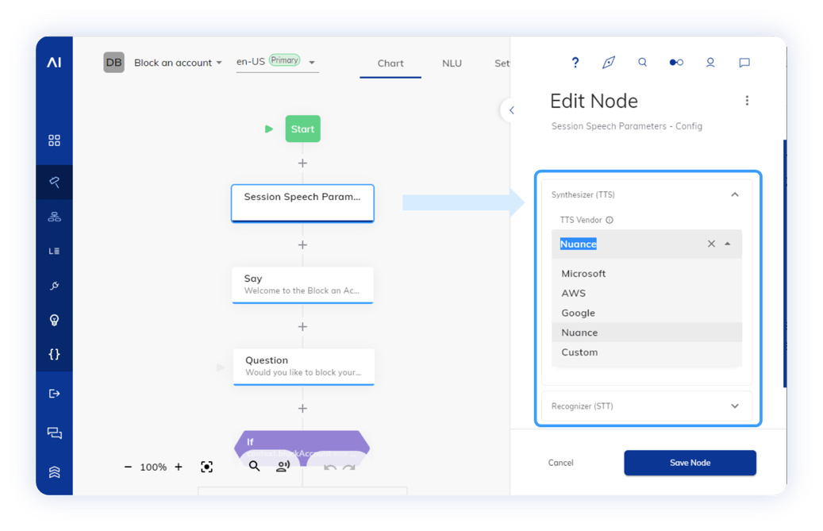Select Custom as TTS vendor

[x=647, y=352]
